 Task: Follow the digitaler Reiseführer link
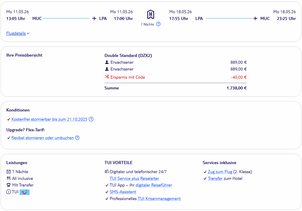(x=154, y=185)
